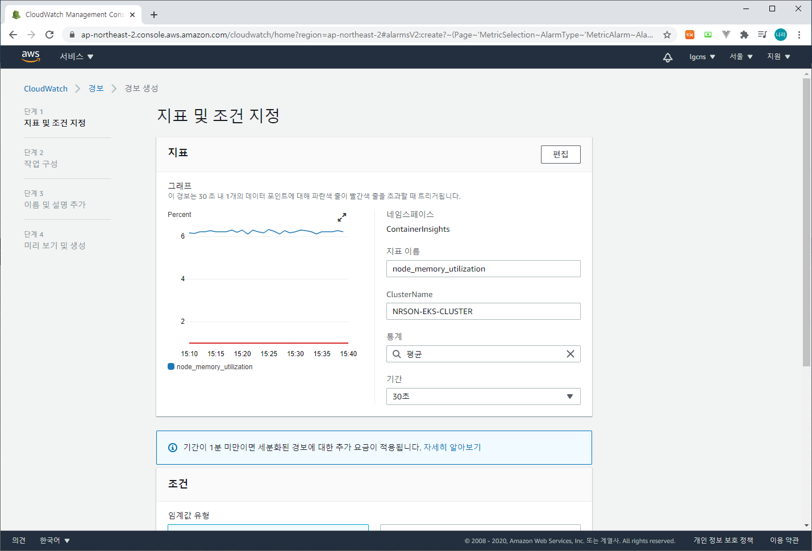Close the CloudWatch Management Console tab
812x551 pixels.
[132, 15]
